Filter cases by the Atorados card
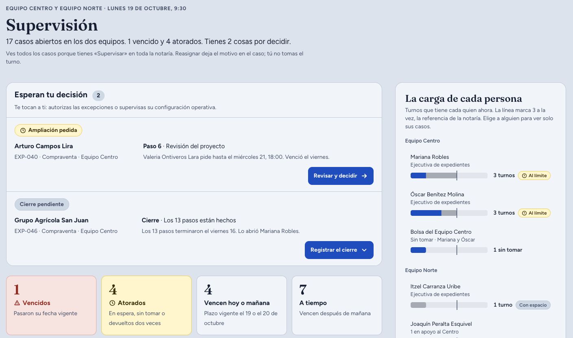 coord(147,305)
